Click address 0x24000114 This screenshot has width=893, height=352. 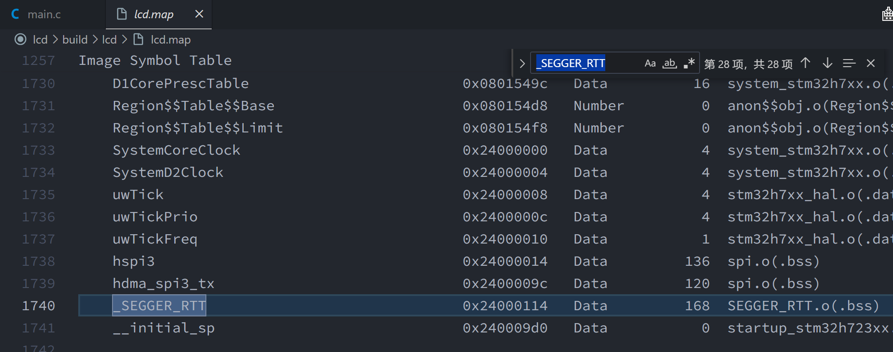pyautogui.click(x=505, y=306)
